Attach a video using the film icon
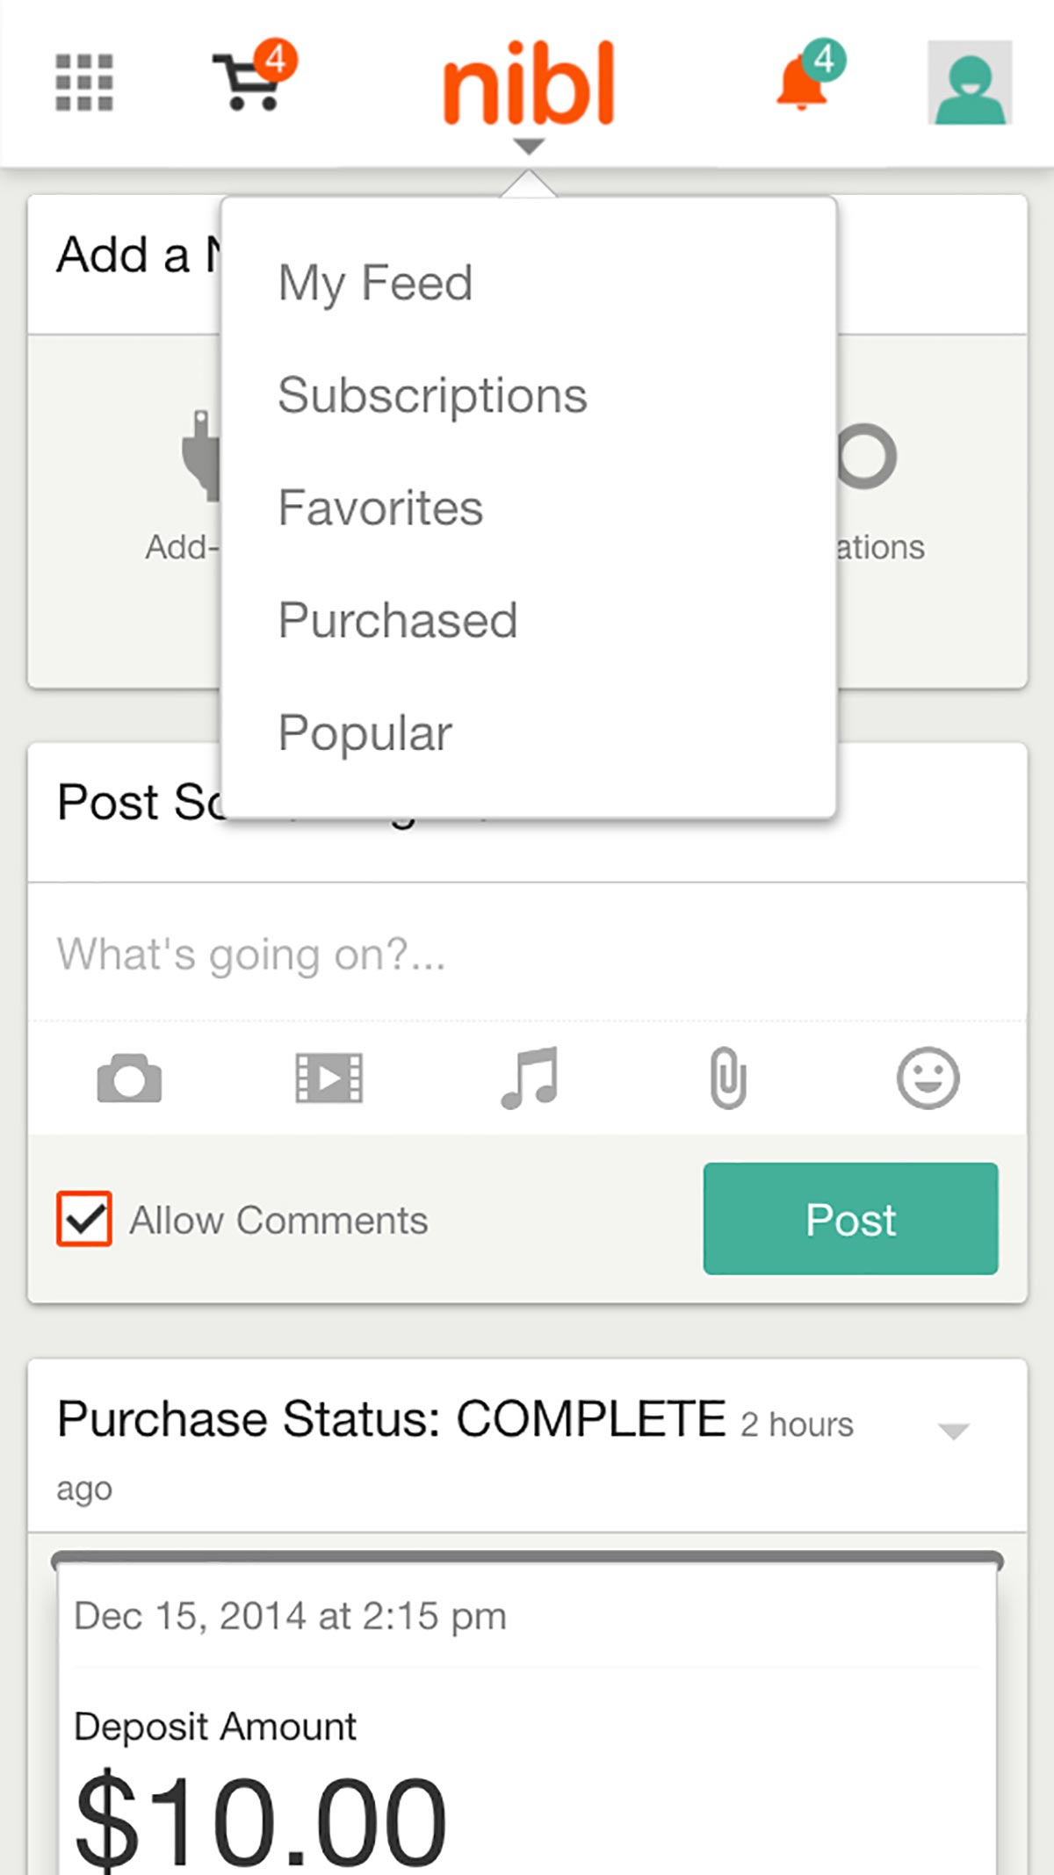Screen dimensions: 1054x1875 (328, 1078)
